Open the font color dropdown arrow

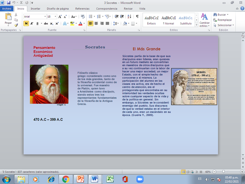coord(84,24)
